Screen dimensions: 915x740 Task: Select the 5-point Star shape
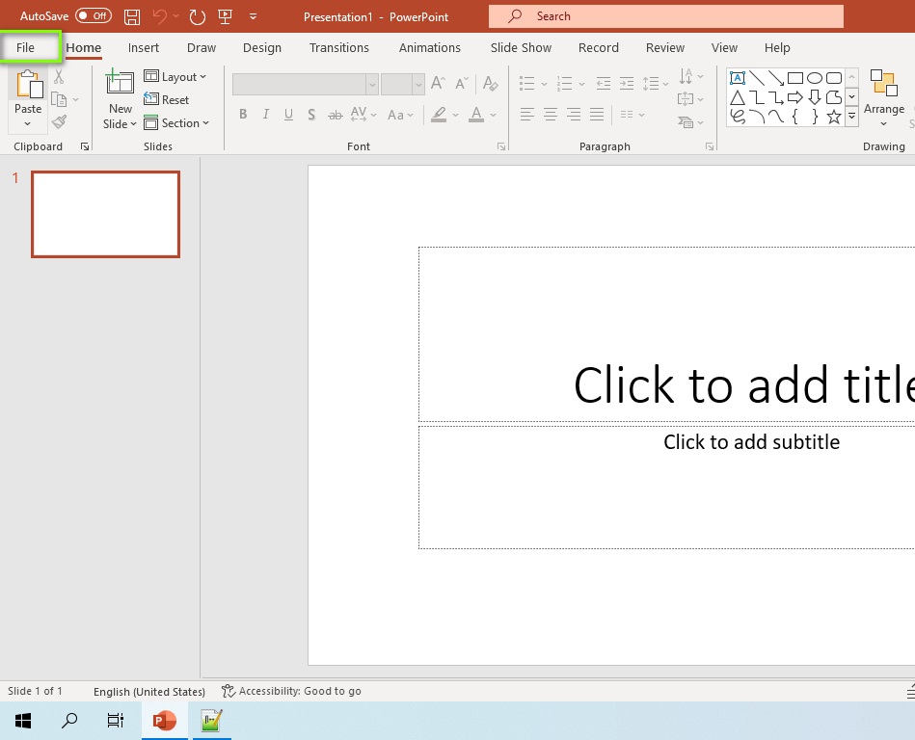[834, 117]
